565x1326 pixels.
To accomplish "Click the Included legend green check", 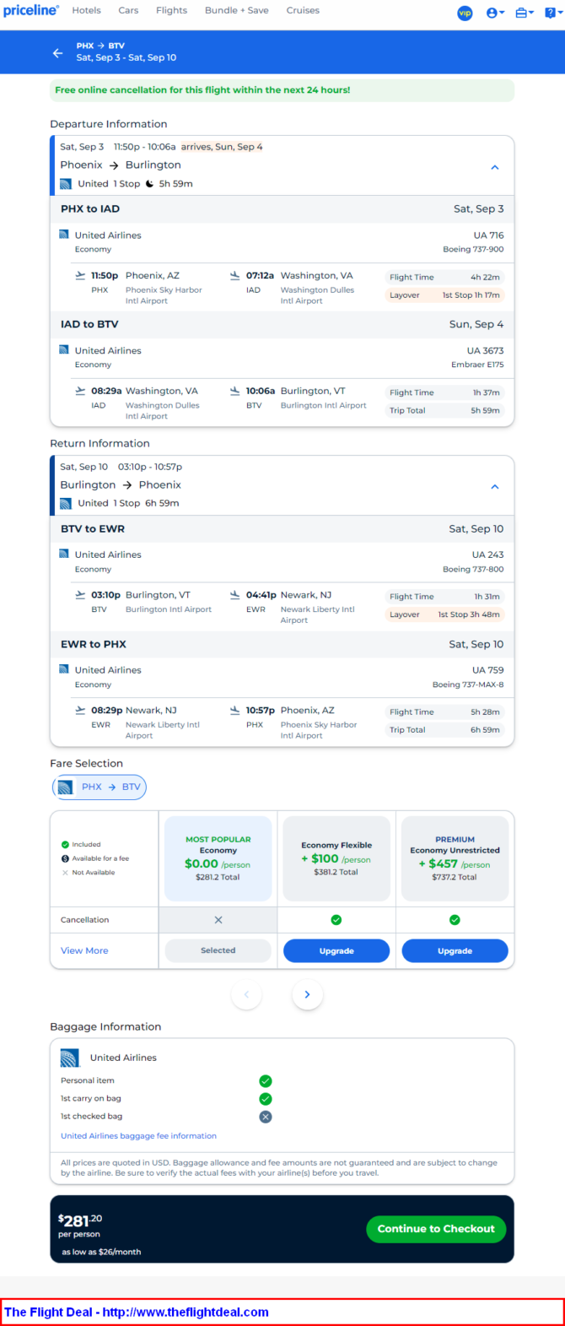I will point(65,844).
